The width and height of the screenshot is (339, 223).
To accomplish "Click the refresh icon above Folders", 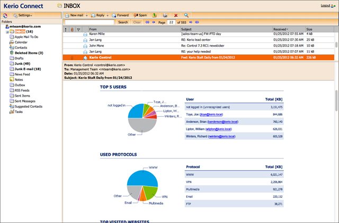I will pos(5,15).
